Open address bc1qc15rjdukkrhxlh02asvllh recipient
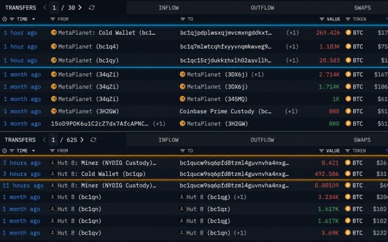Viewport: 388px width, 242px height. click(x=226, y=60)
